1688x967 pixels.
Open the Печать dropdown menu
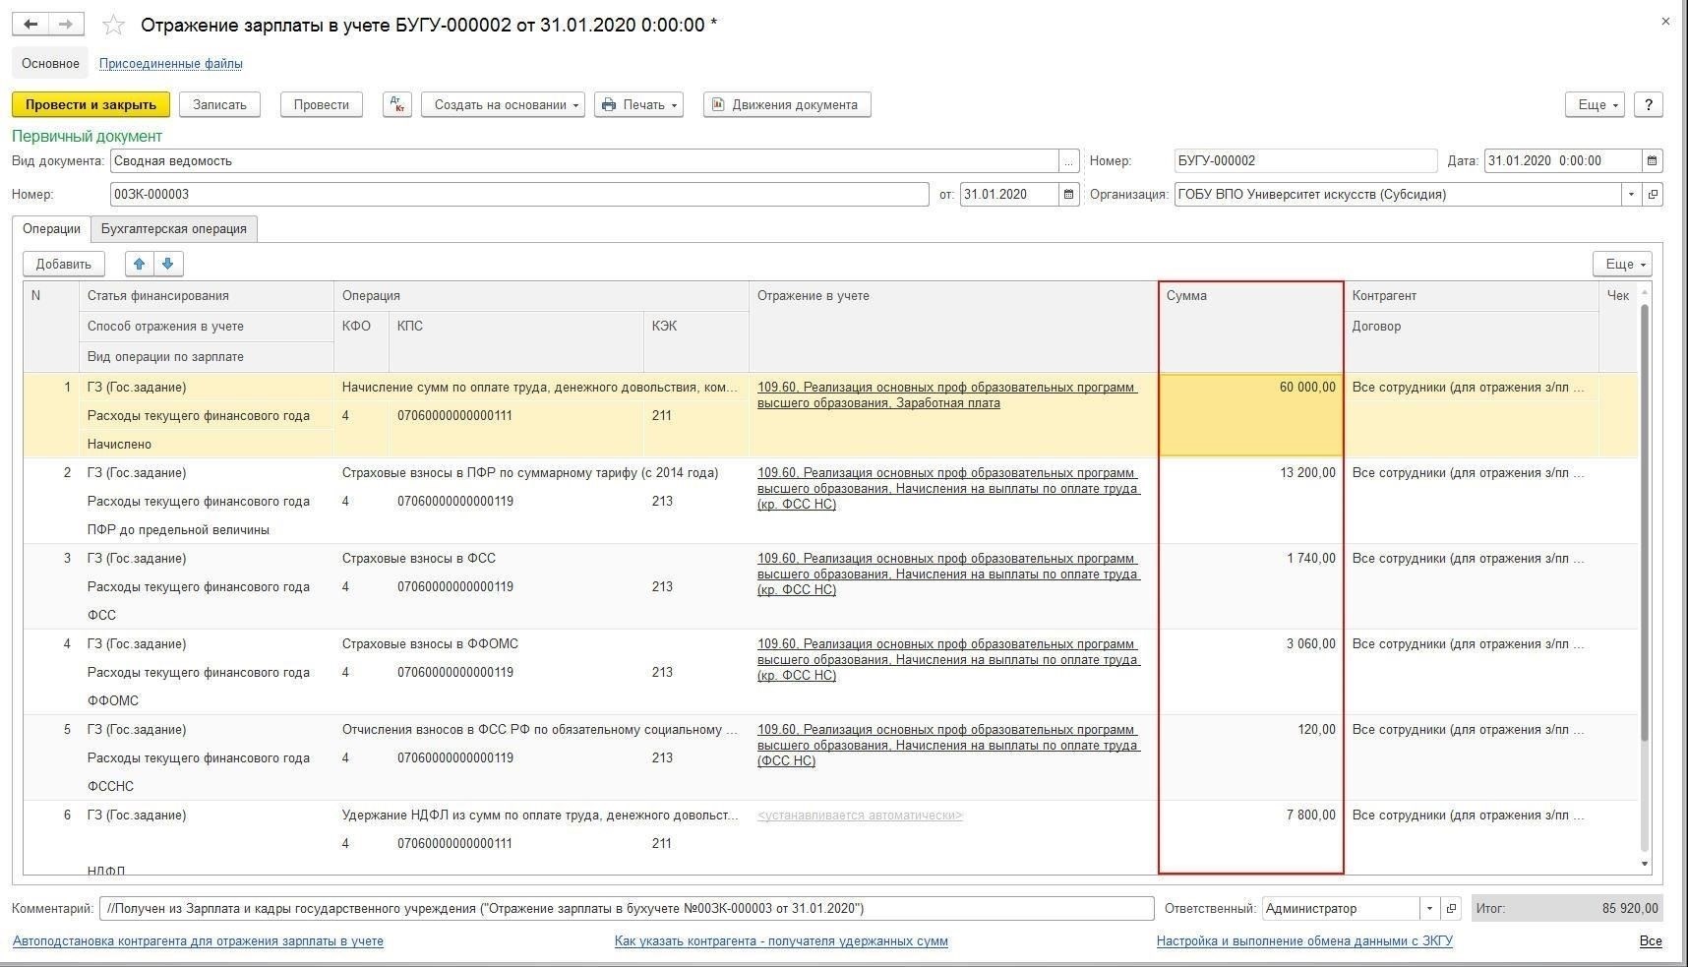(x=638, y=105)
